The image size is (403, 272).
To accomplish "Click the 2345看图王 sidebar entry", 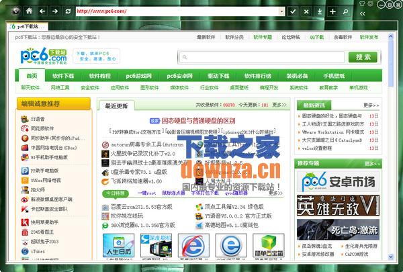I will pyautogui.click(x=42, y=232).
